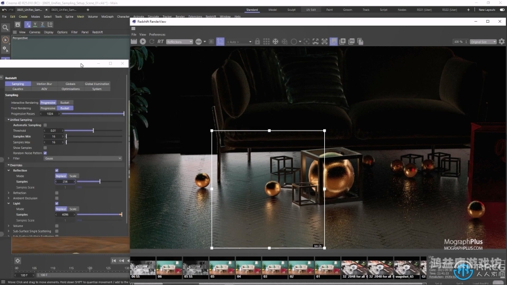Collapse the Unified Sampling section
The width and height of the screenshot is (507, 285).
(x=9, y=120)
